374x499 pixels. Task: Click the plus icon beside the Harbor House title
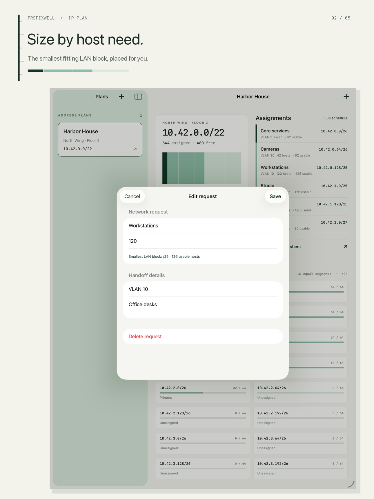[x=346, y=97]
